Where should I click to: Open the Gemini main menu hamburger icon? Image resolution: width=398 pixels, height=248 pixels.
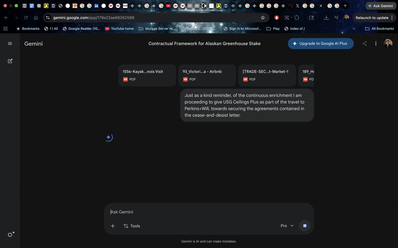tap(10, 44)
